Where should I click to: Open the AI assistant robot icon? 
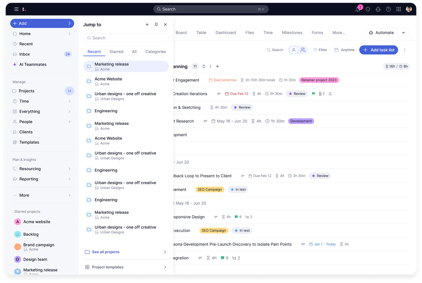378,9
